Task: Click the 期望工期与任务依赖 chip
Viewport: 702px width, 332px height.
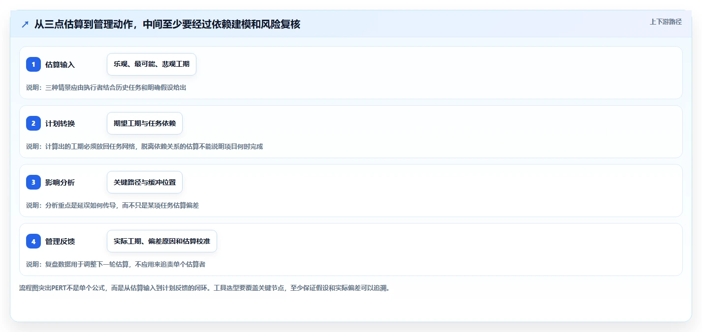Action: tap(145, 123)
